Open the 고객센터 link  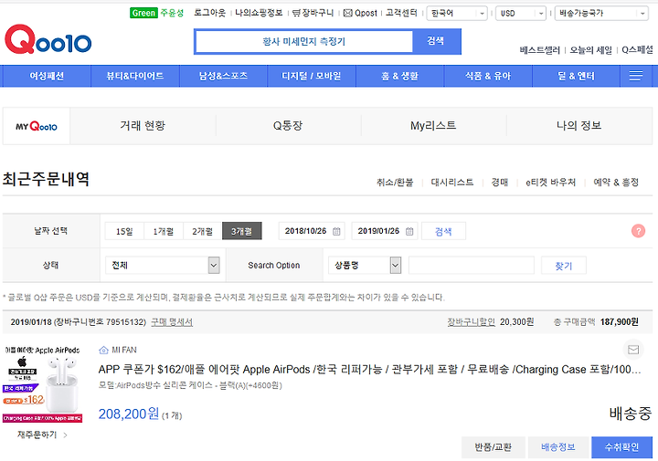click(x=401, y=13)
